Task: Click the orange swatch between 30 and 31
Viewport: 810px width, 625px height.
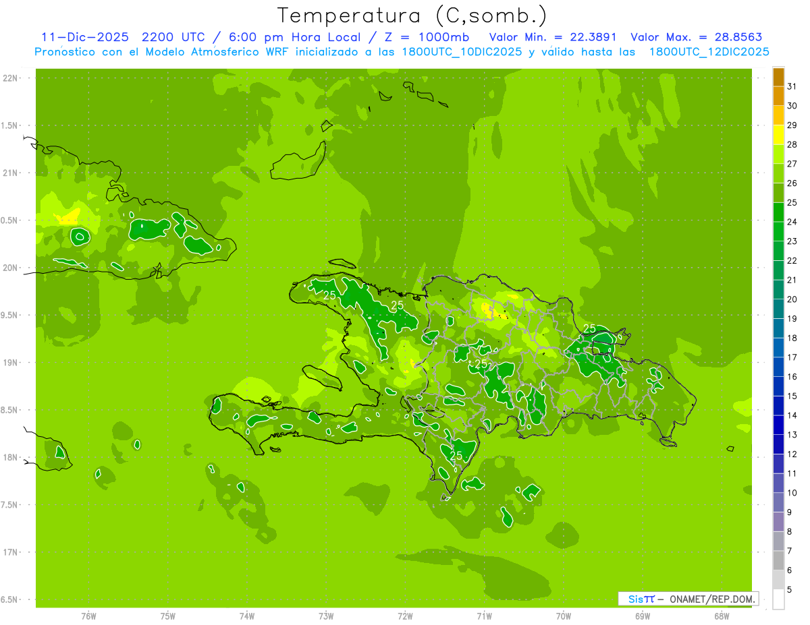Action: 778,96
